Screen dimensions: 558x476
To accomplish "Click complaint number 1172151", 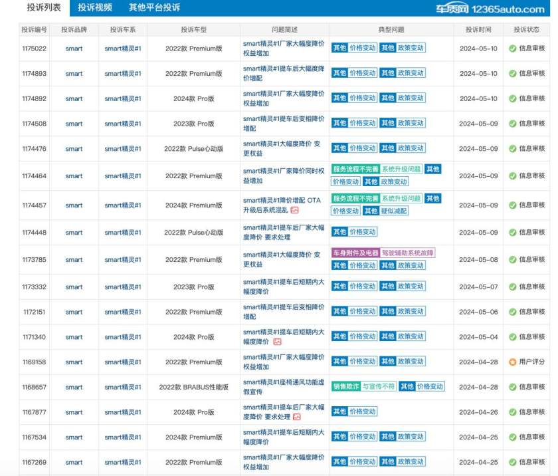I will click(x=34, y=312).
